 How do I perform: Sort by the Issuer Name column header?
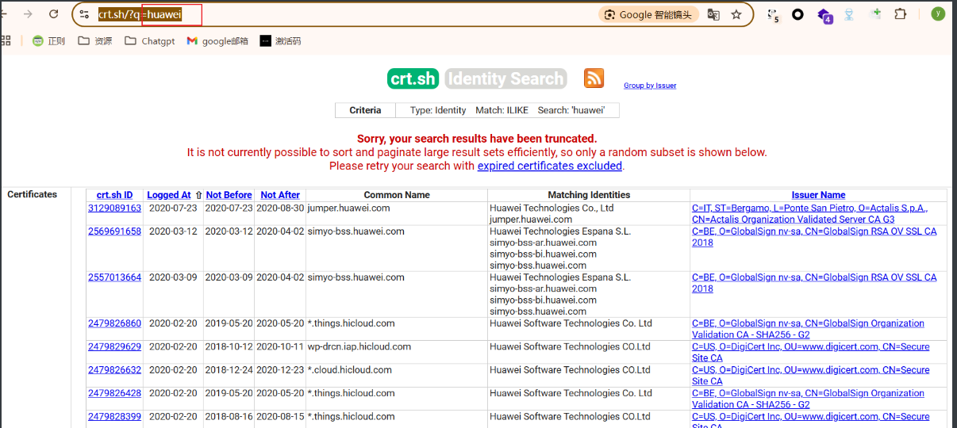click(818, 195)
